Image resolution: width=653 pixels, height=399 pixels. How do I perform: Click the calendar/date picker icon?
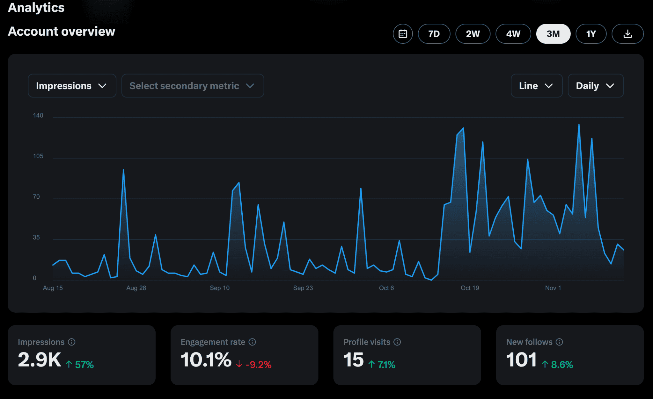(403, 33)
